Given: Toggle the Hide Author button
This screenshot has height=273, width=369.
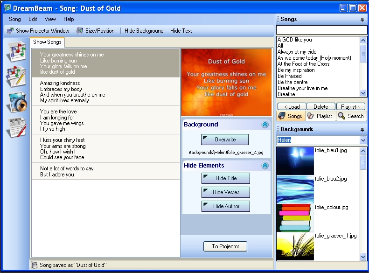Looking at the screenshot, I should [226, 206].
